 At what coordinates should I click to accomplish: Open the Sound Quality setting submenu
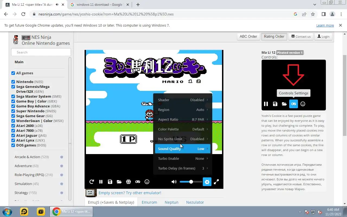pos(183,149)
